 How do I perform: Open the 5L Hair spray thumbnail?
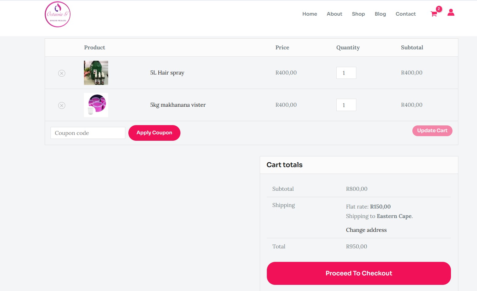(96, 73)
